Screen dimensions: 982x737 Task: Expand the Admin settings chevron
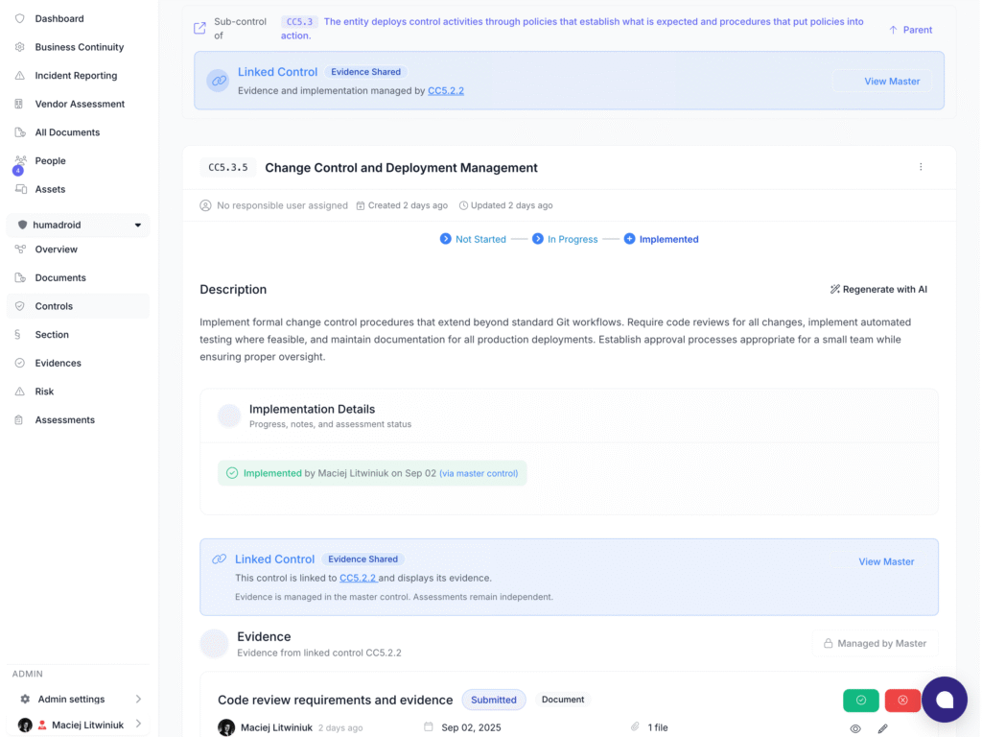coord(138,699)
